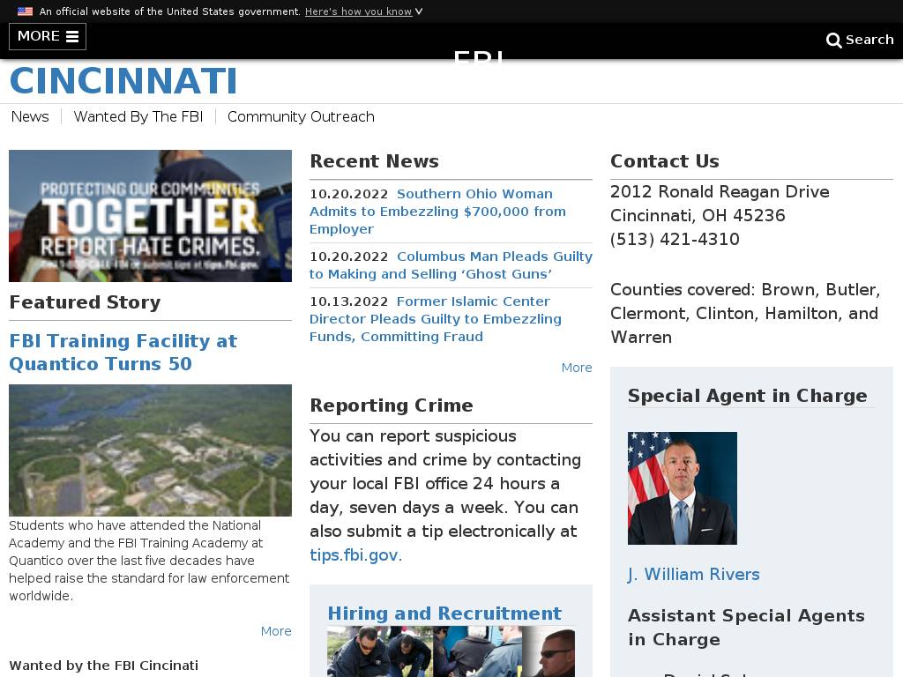Click the US flag icon
The width and height of the screenshot is (903, 677).
tap(25, 11)
